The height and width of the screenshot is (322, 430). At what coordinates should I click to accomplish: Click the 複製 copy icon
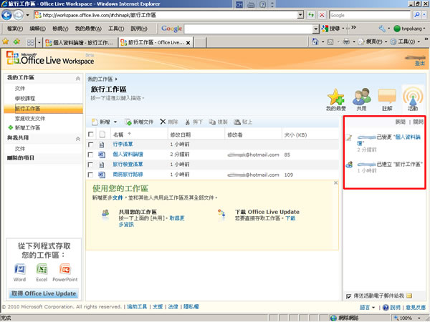(212, 122)
